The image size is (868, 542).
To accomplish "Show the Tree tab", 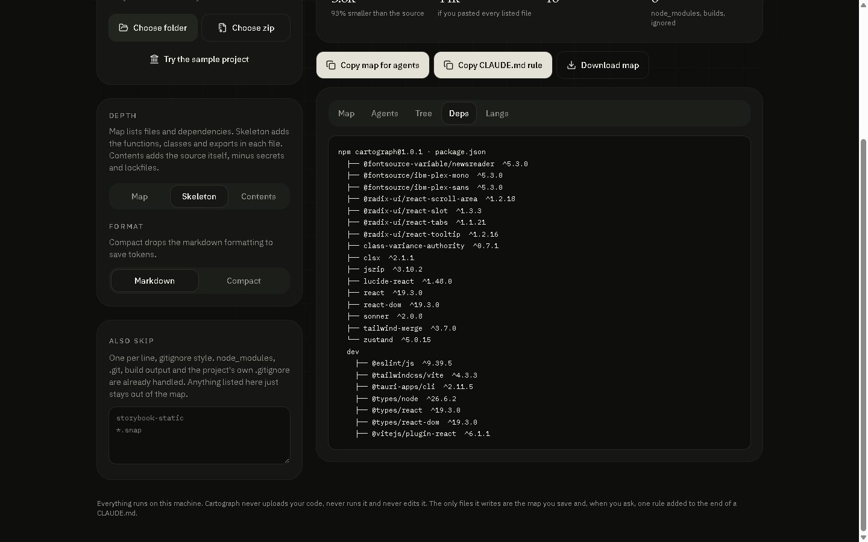I will 423,113.
